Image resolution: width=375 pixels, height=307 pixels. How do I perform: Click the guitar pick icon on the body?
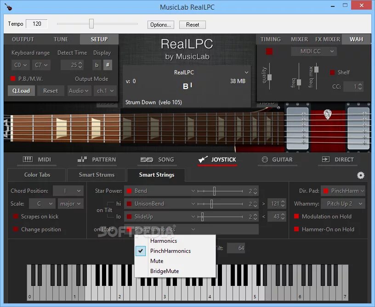click(x=327, y=114)
